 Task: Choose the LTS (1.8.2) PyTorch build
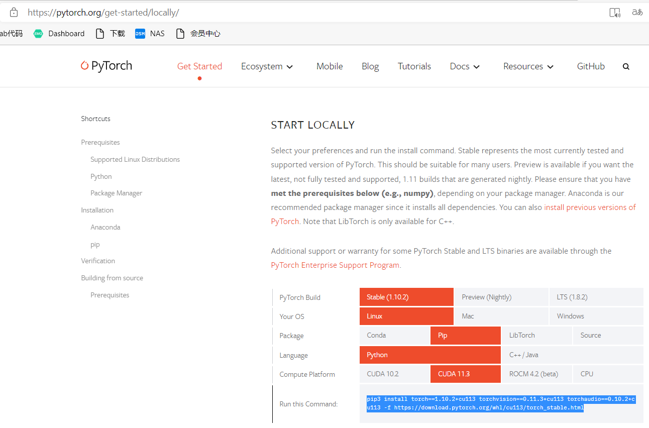tap(572, 297)
